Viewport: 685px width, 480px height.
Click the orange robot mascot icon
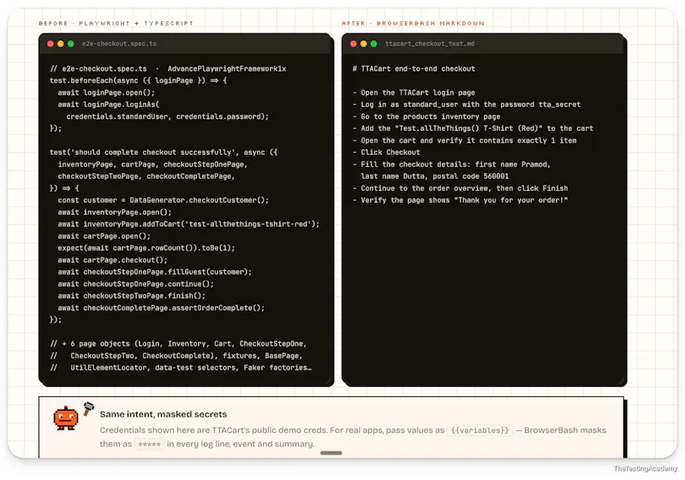[x=66, y=418]
